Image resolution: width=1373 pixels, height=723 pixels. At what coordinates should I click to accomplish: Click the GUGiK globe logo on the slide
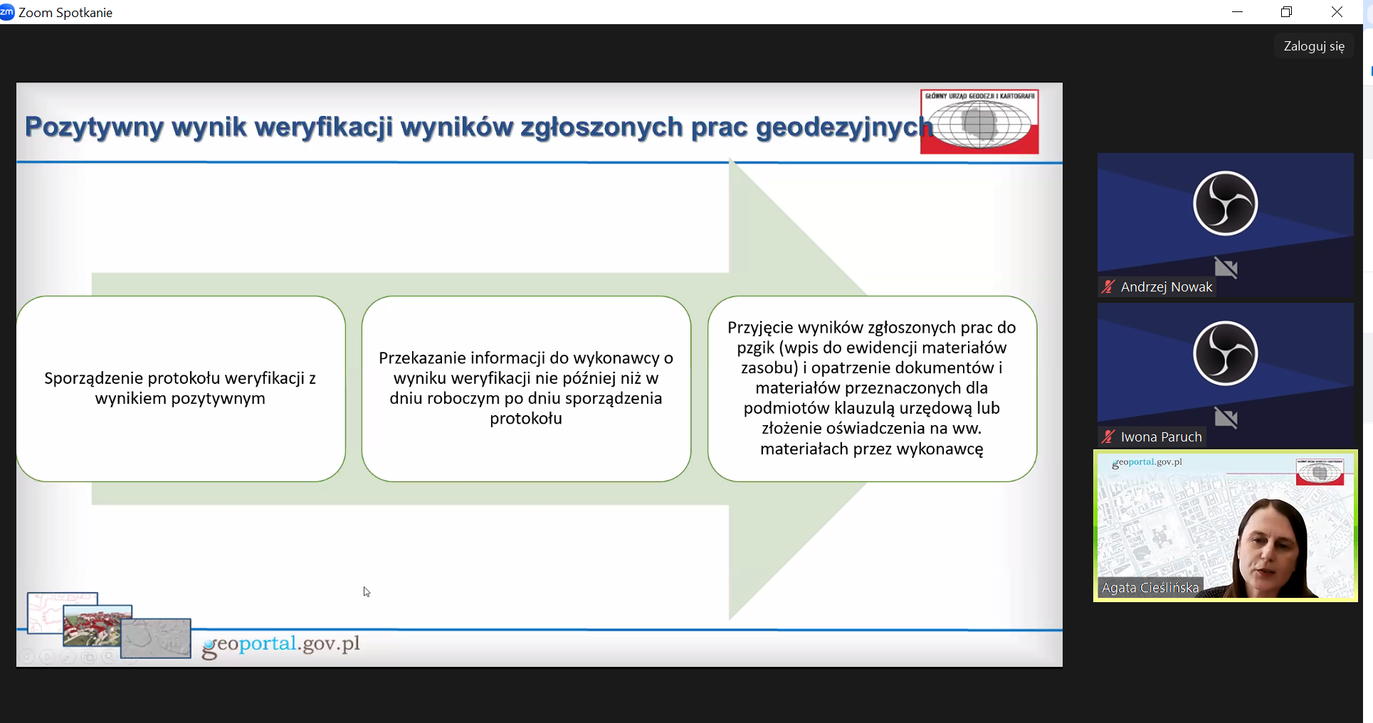(x=979, y=122)
